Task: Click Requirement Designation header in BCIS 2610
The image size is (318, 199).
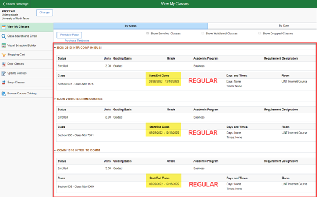Action: [281, 58]
